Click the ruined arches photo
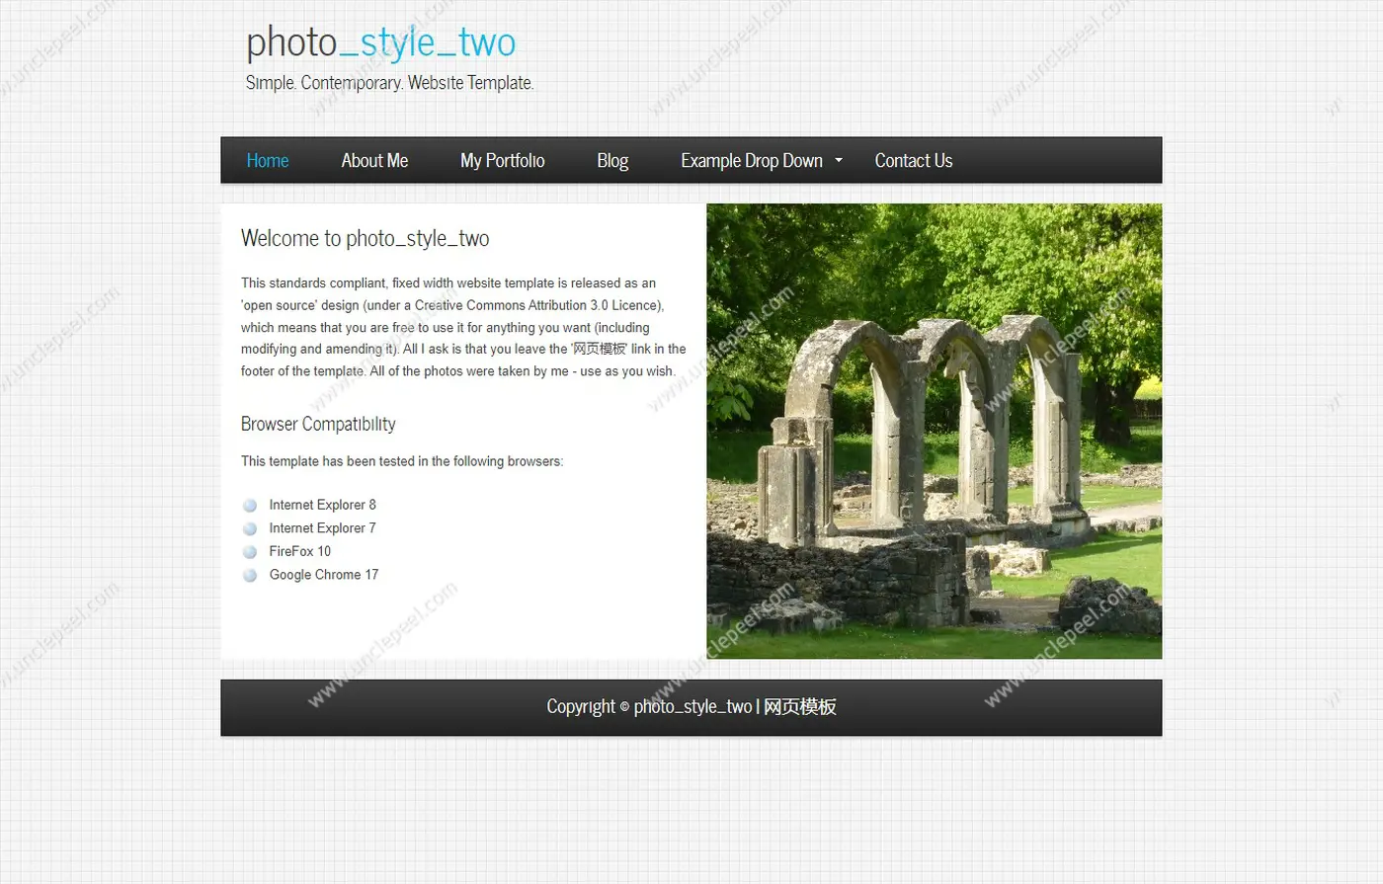The width and height of the screenshot is (1383, 884). [x=935, y=431]
